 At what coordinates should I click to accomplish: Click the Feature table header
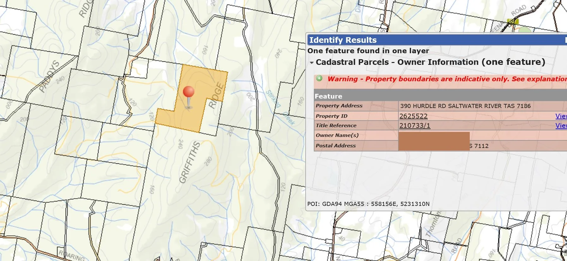click(x=328, y=96)
